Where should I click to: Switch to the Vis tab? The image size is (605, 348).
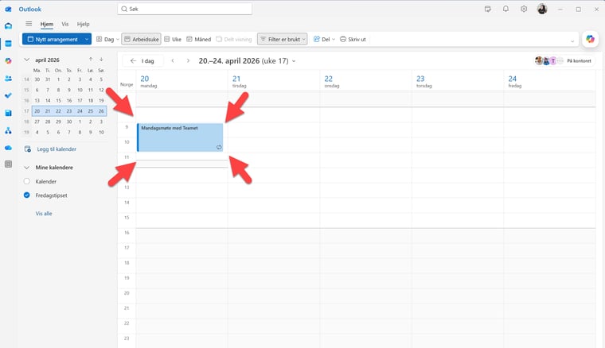tap(65, 25)
